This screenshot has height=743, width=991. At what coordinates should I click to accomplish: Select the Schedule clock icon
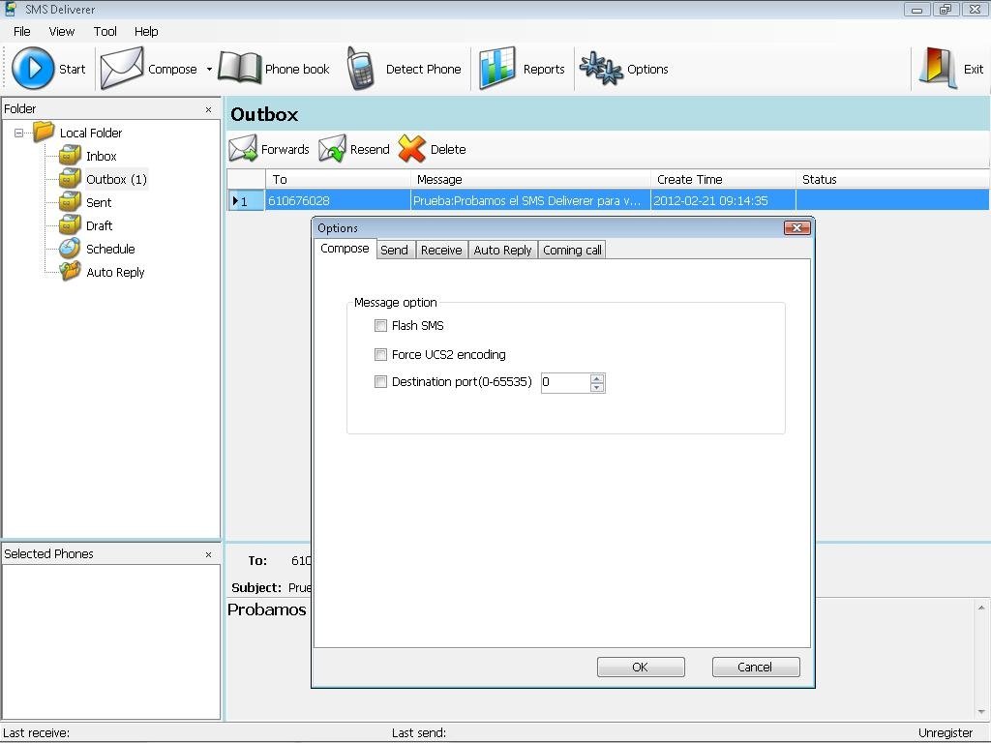(70, 249)
